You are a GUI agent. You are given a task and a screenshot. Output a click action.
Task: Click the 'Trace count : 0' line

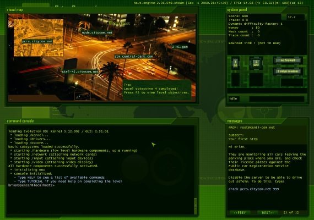[x=244, y=35]
